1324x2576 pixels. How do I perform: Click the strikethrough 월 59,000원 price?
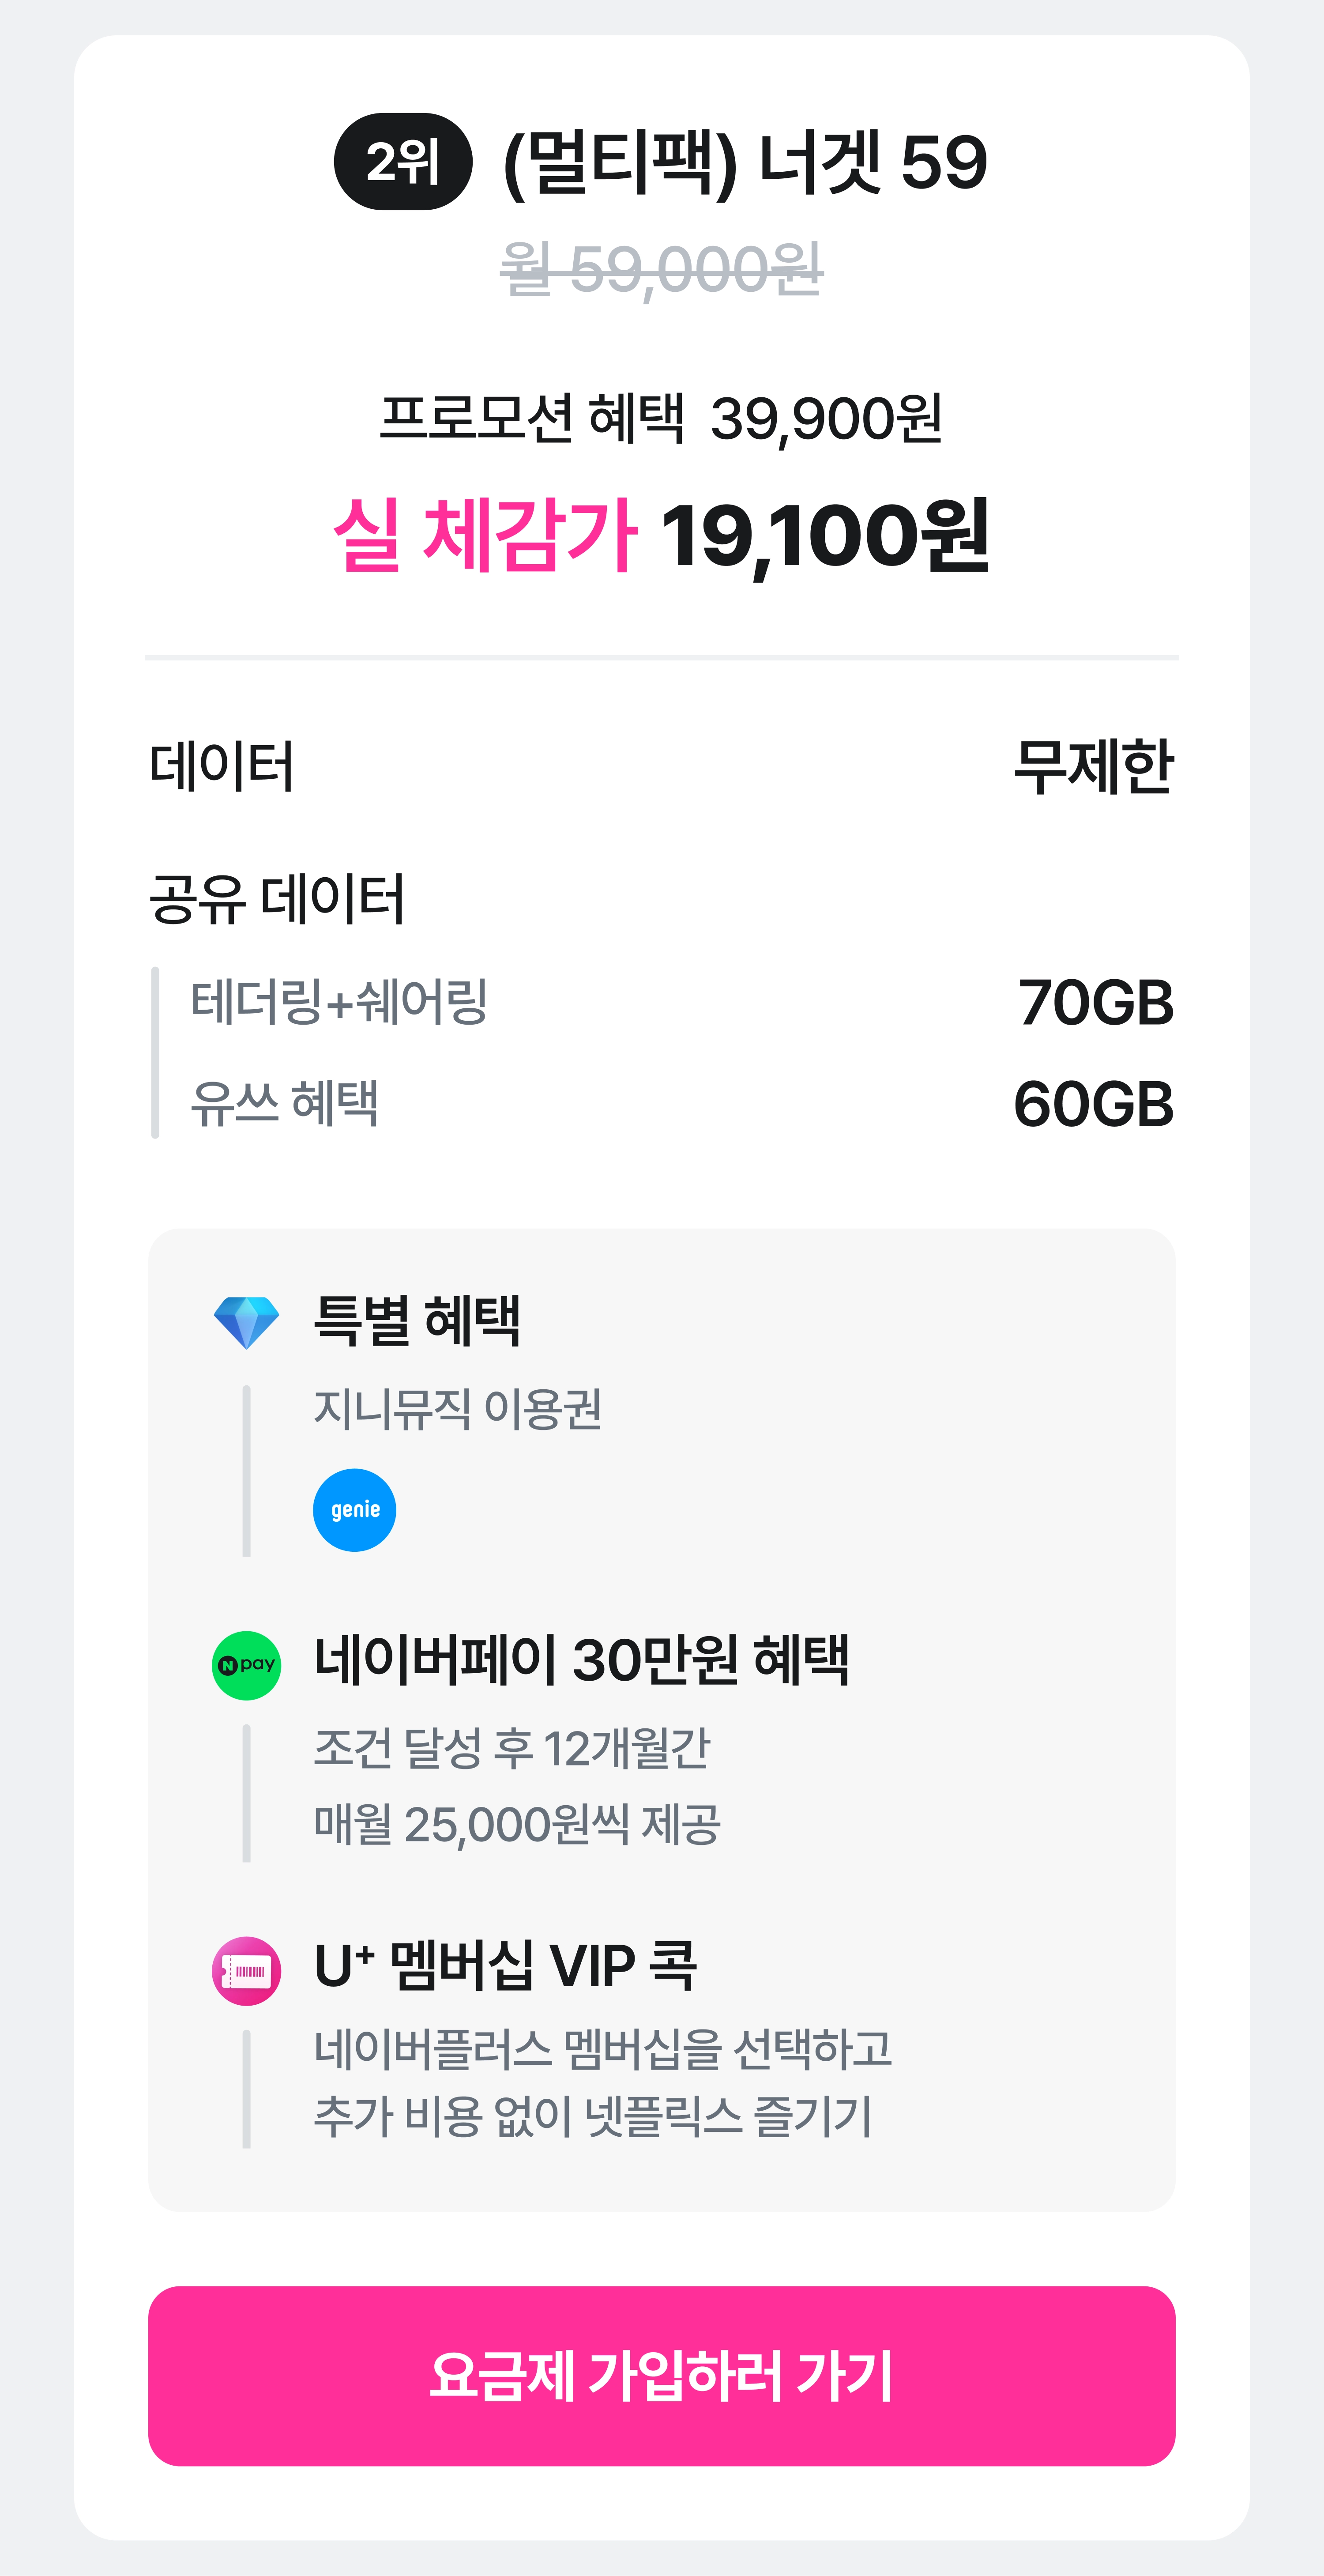661,269
